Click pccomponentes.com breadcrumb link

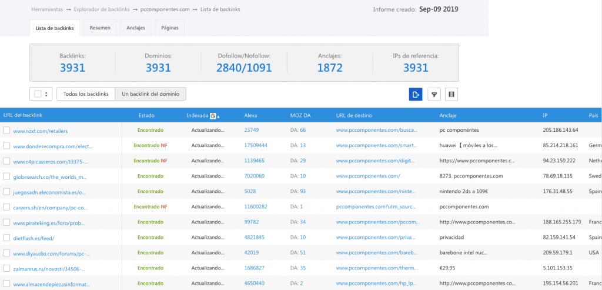pos(165,9)
